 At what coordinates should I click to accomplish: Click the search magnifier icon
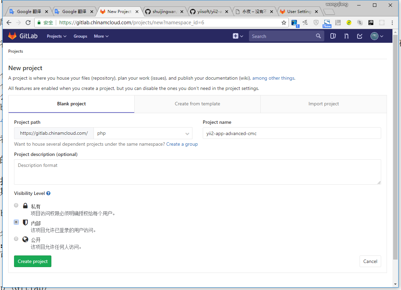pos(318,36)
